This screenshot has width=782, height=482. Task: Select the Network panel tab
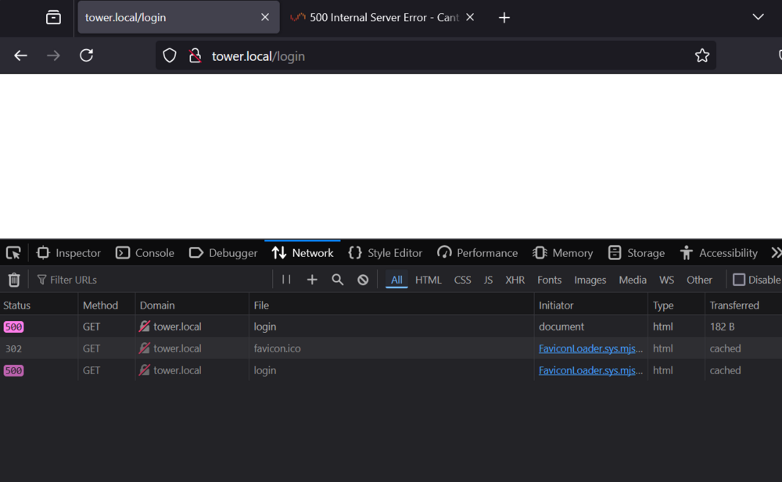[303, 253]
